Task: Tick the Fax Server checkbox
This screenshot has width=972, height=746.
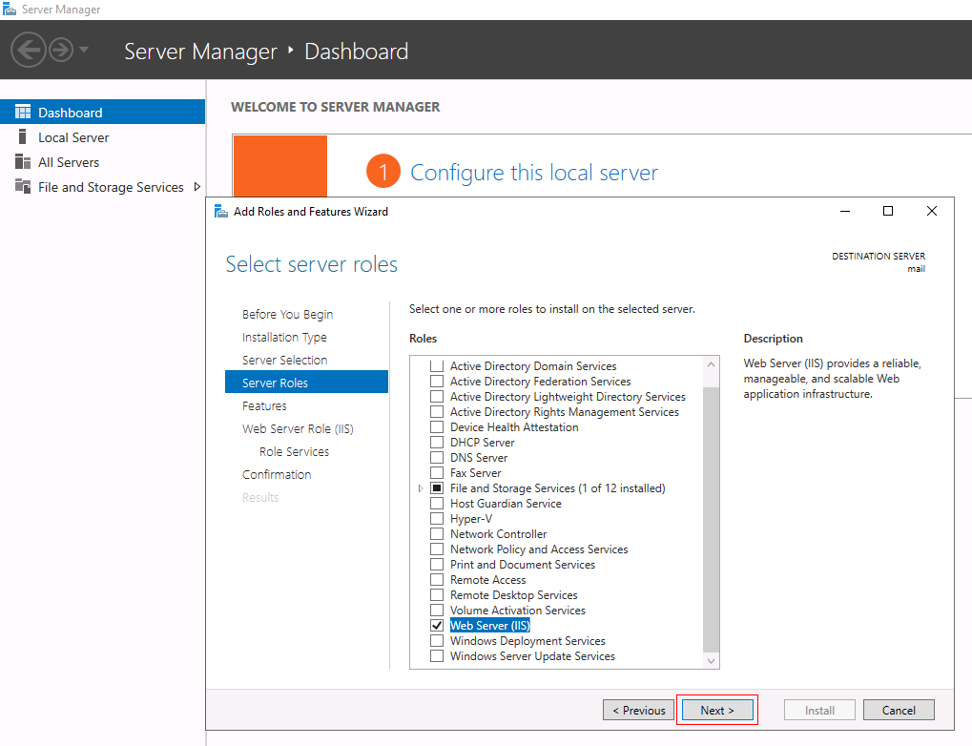Action: [x=437, y=472]
